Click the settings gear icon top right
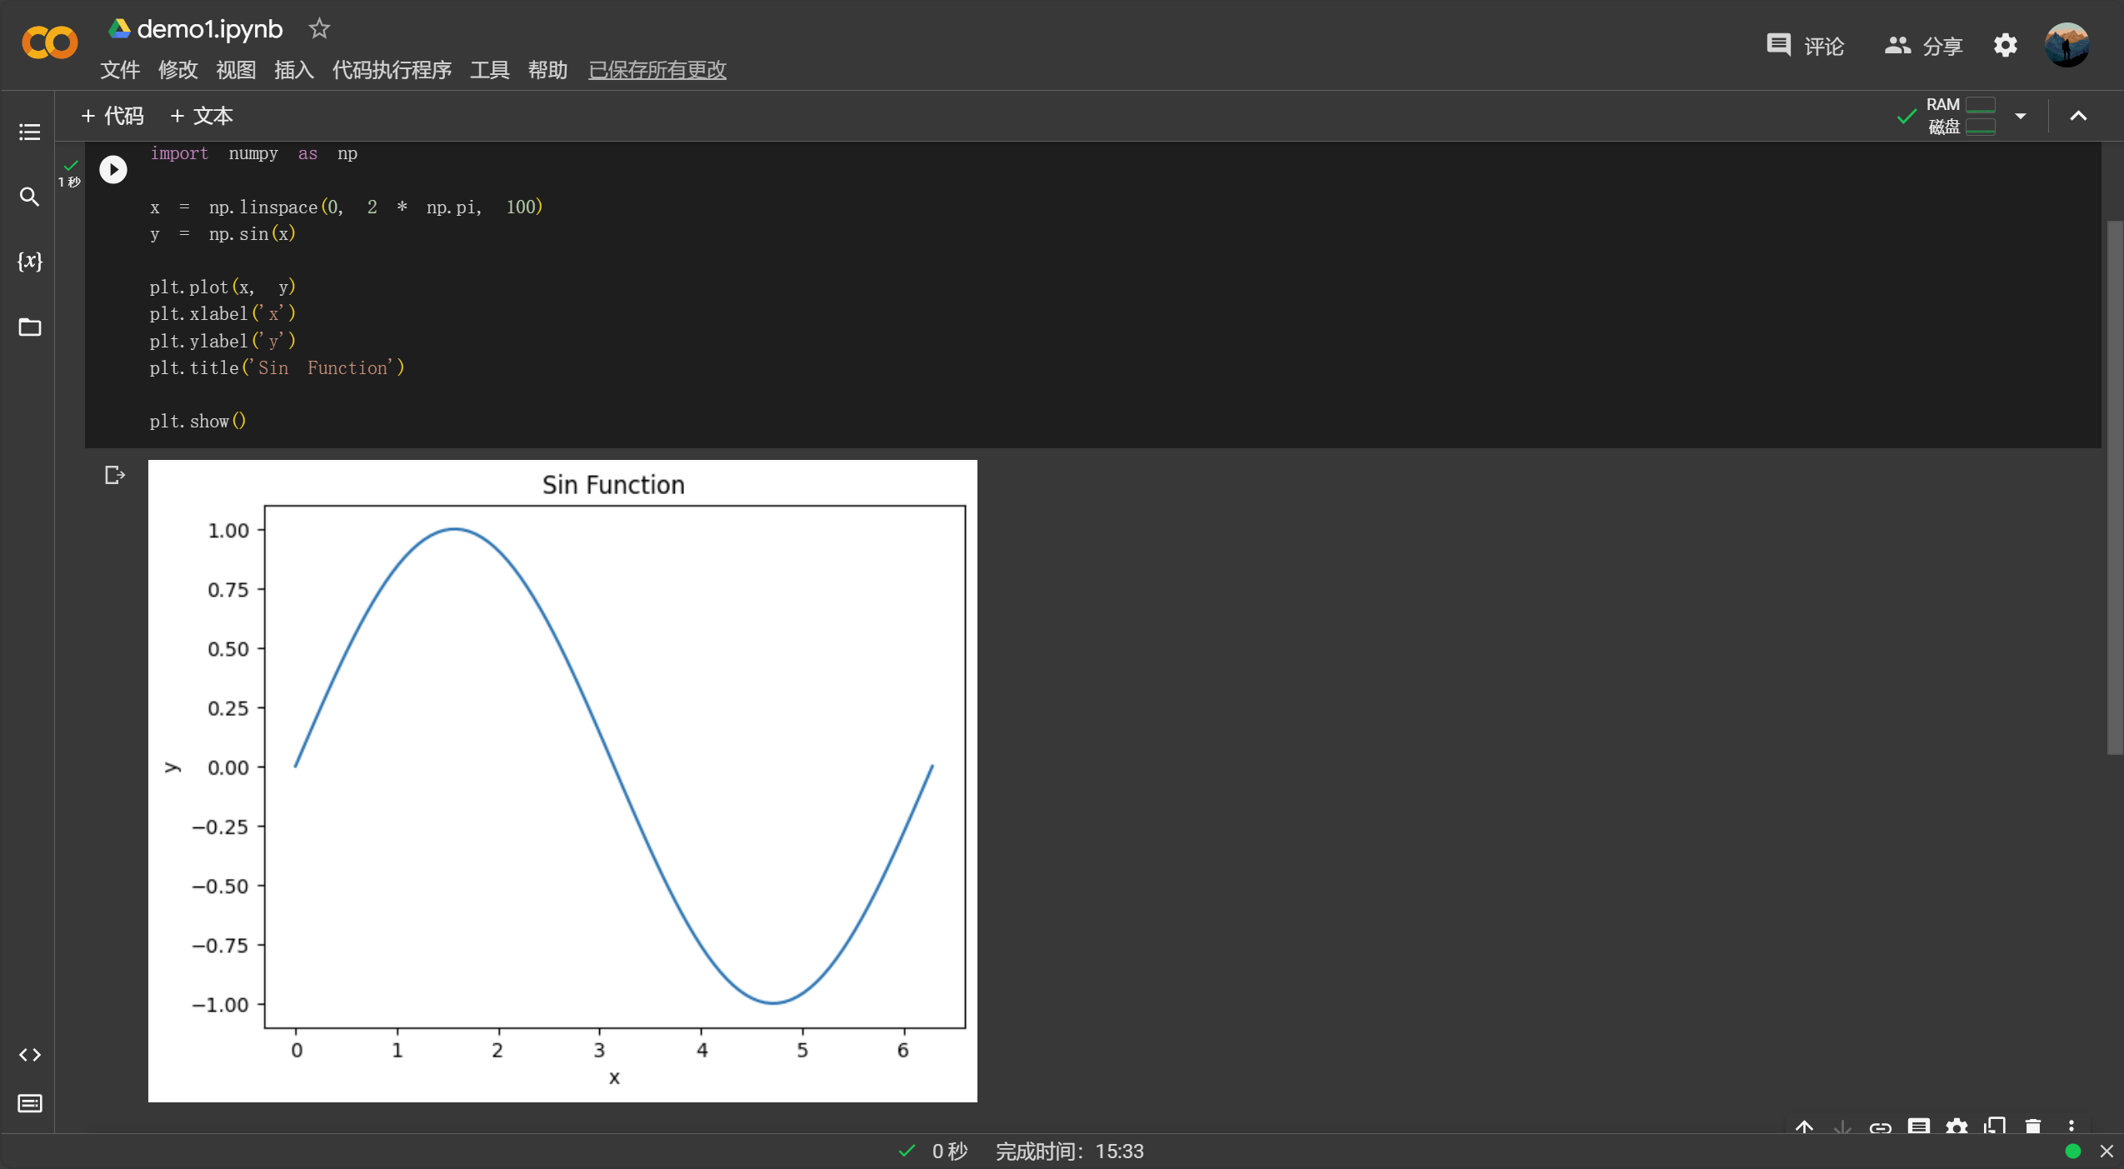The height and width of the screenshot is (1169, 2124). 2005,43
